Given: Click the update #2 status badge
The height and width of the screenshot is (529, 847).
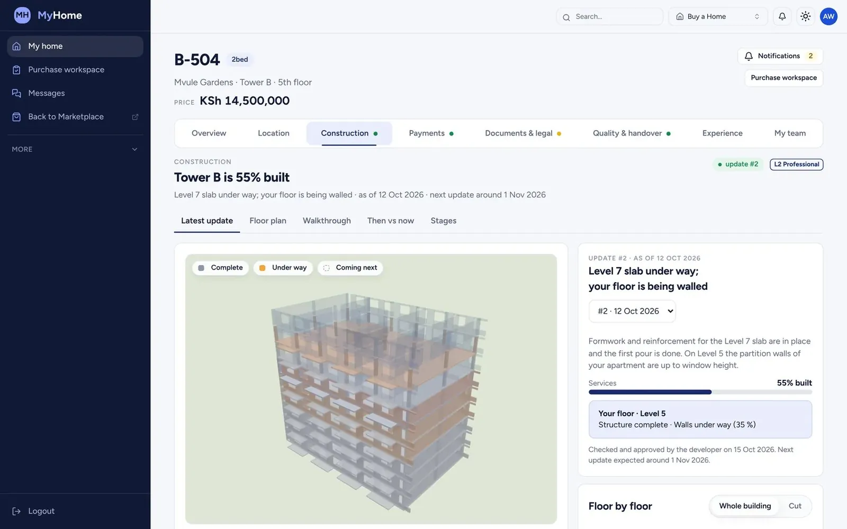Looking at the screenshot, I should tap(738, 165).
